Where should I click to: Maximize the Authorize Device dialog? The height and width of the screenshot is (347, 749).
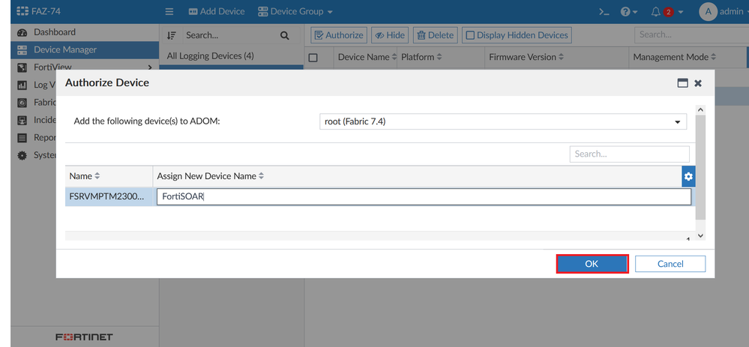(683, 83)
